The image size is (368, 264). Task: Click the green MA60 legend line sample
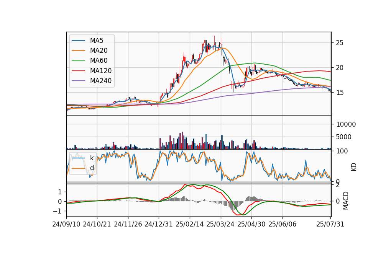coord(78,61)
